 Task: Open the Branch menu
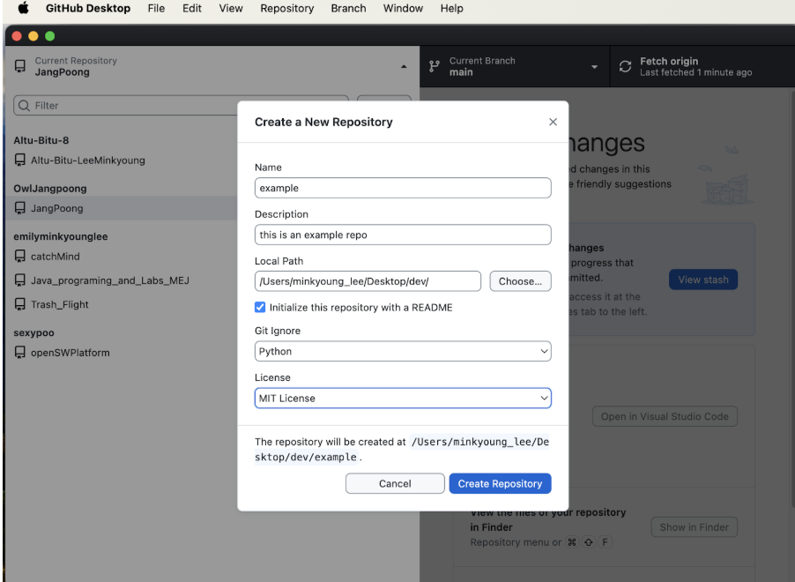348,8
